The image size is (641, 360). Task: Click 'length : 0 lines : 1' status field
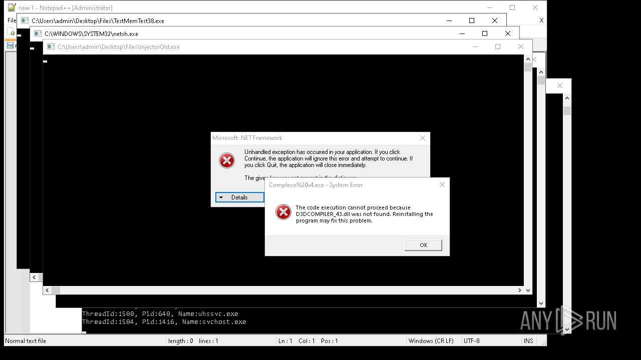click(x=193, y=341)
